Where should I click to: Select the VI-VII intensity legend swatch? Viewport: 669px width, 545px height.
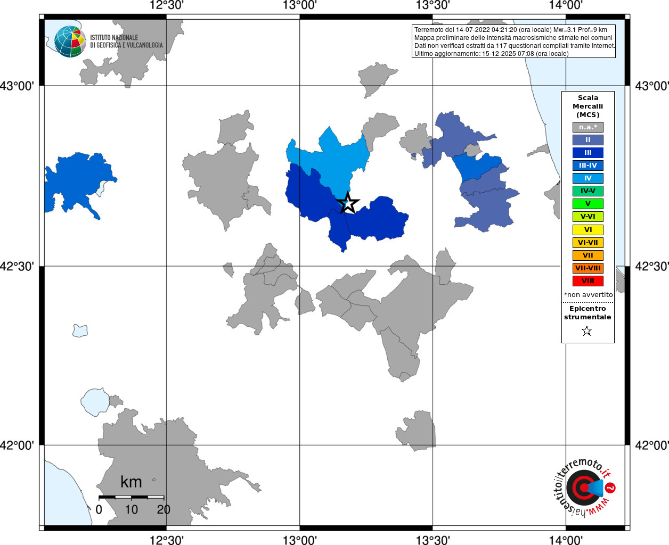point(588,243)
